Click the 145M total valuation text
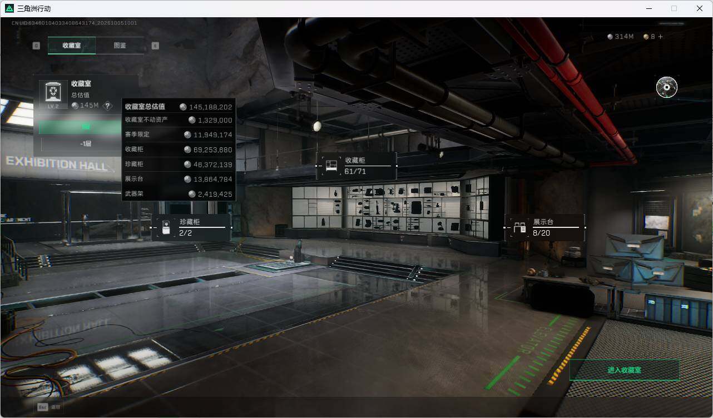This screenshot has width=713, height=418. pyautogui.click(x=89, y=106)
